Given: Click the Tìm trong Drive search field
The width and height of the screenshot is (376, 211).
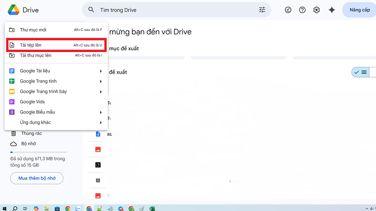Looking at the screenshot, I should coord(174,10).
